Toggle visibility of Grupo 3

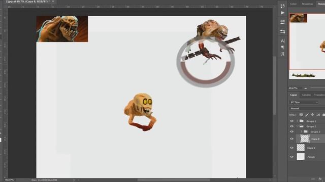[292, 131]
